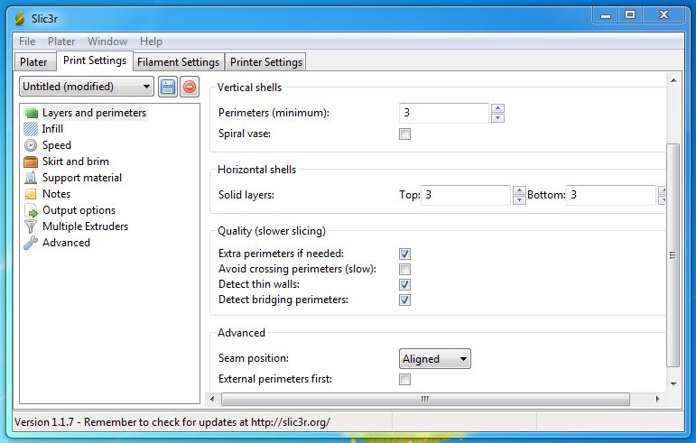Click the Support material building icon
The image size is (696, 443).
[31, 178]
